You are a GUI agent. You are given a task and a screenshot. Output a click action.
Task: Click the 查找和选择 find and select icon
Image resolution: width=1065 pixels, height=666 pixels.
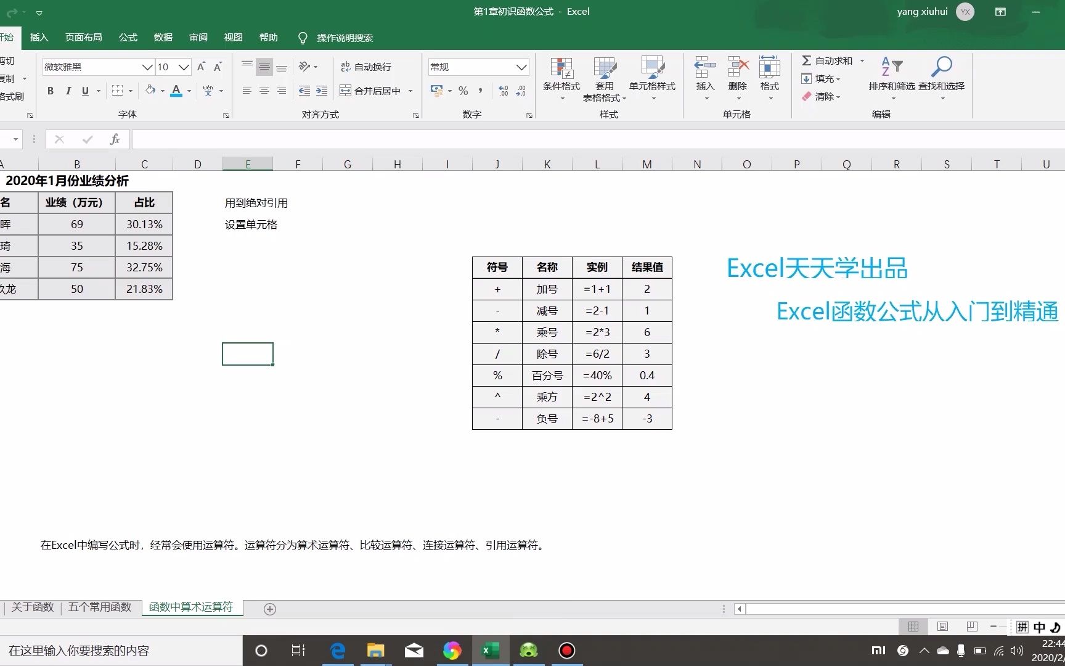coord(941,74)
